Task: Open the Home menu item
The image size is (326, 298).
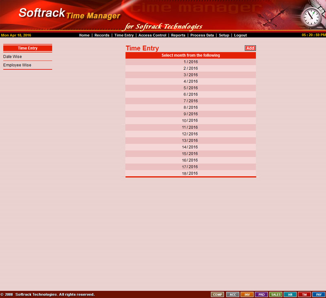Action: [84, 35]
